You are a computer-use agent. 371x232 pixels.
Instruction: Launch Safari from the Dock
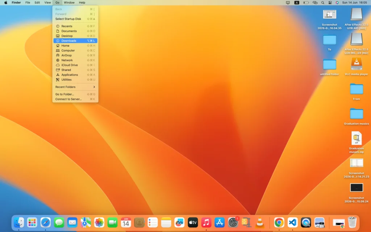[45, 223]
